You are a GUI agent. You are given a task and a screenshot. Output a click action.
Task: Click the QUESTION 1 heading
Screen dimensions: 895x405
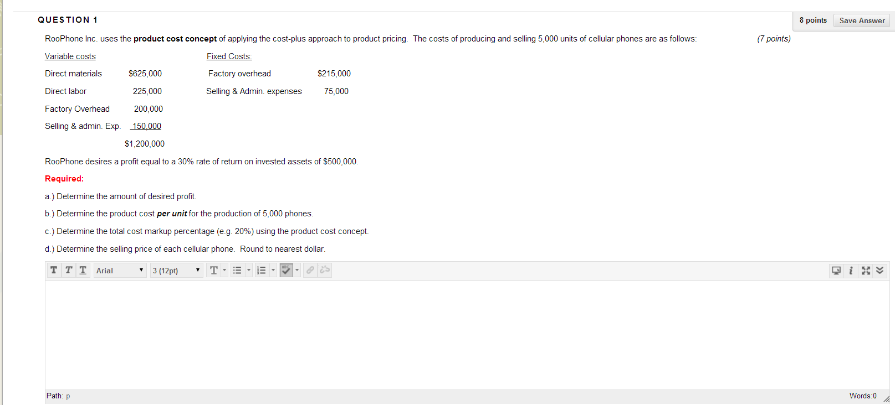pos(68,19)
